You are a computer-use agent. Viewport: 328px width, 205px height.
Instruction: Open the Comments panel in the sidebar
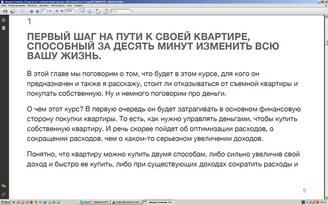(x=3, y=186)
